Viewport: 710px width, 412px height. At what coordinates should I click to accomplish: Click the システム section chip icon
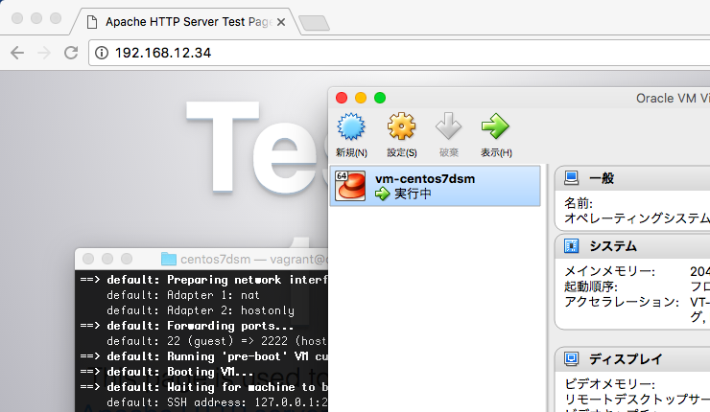(x=571, y=246)
